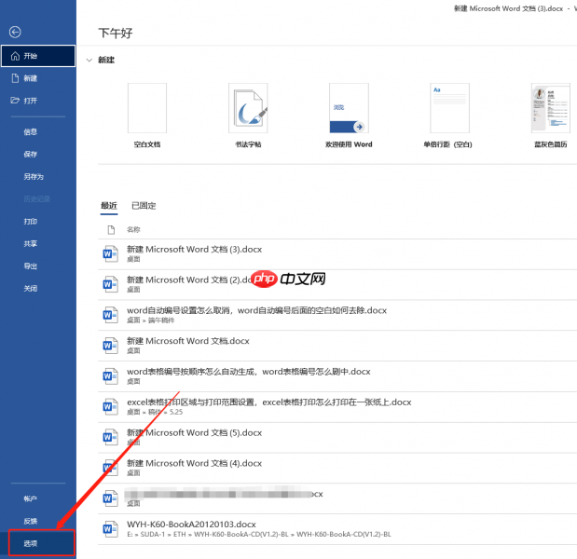577x559 pixels.
Task: Create a 空白文档 from thumbnail
Action: pos(147,108)
